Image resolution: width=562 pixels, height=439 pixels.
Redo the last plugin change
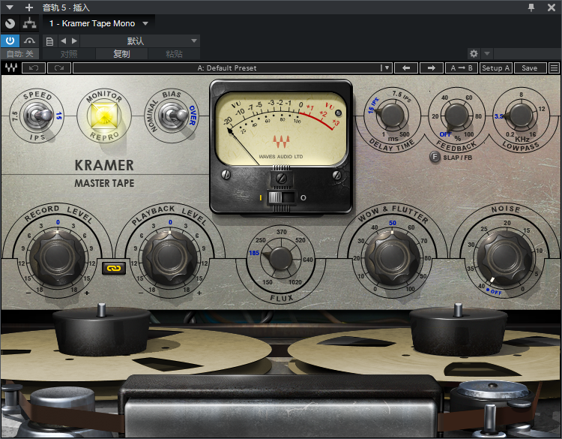[x=59, y=68]
